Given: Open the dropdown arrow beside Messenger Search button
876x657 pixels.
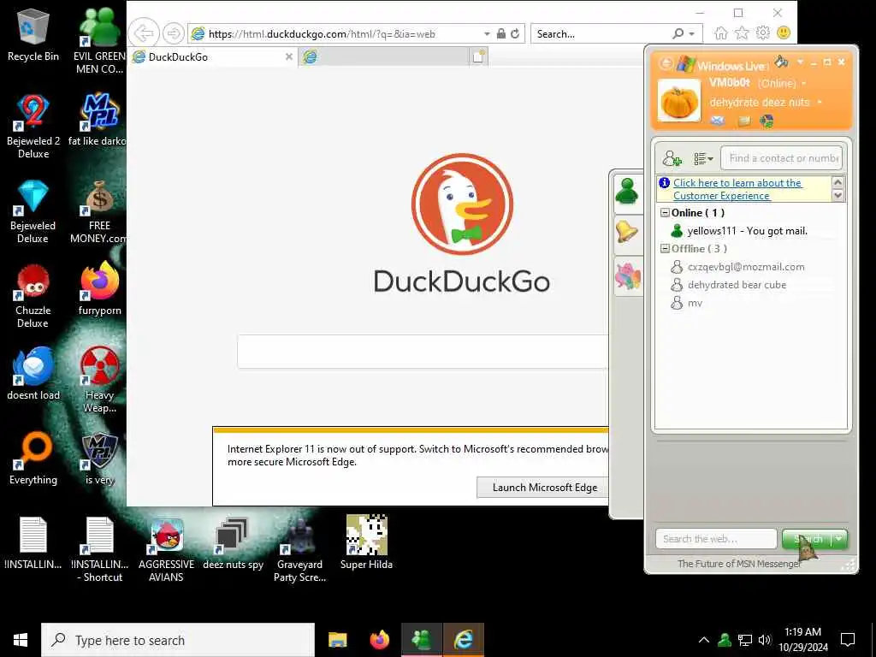Looking at the screenshot, I should [x=839, y=539].
